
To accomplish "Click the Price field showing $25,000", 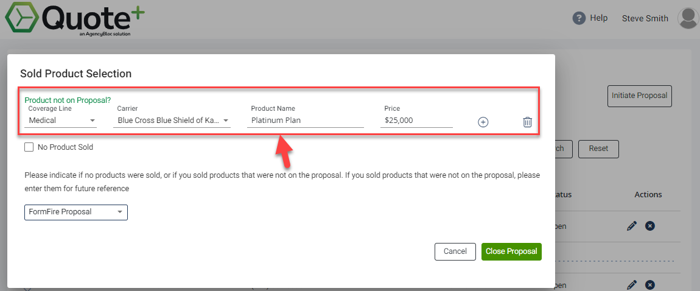I will tap(416, 121).
